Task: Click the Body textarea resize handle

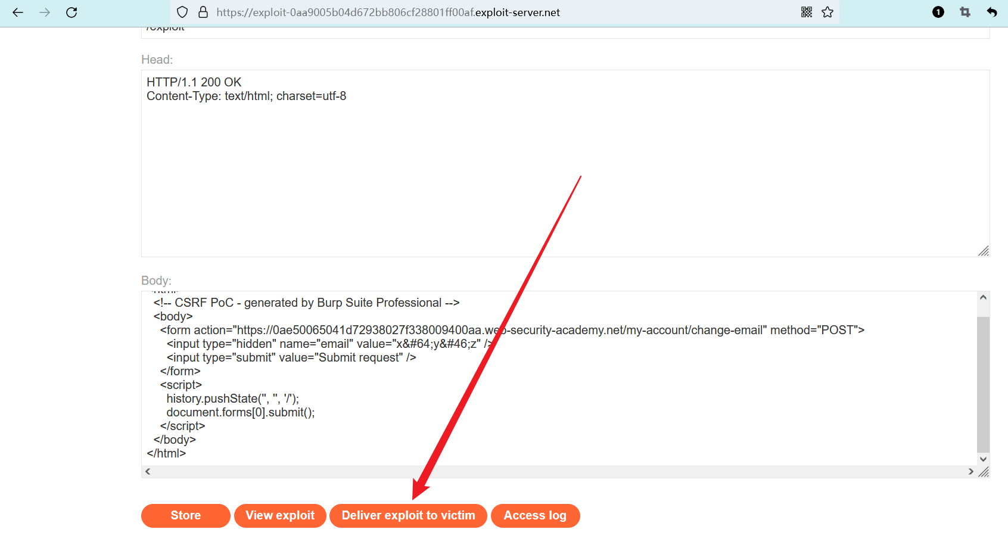Action: 984,472
